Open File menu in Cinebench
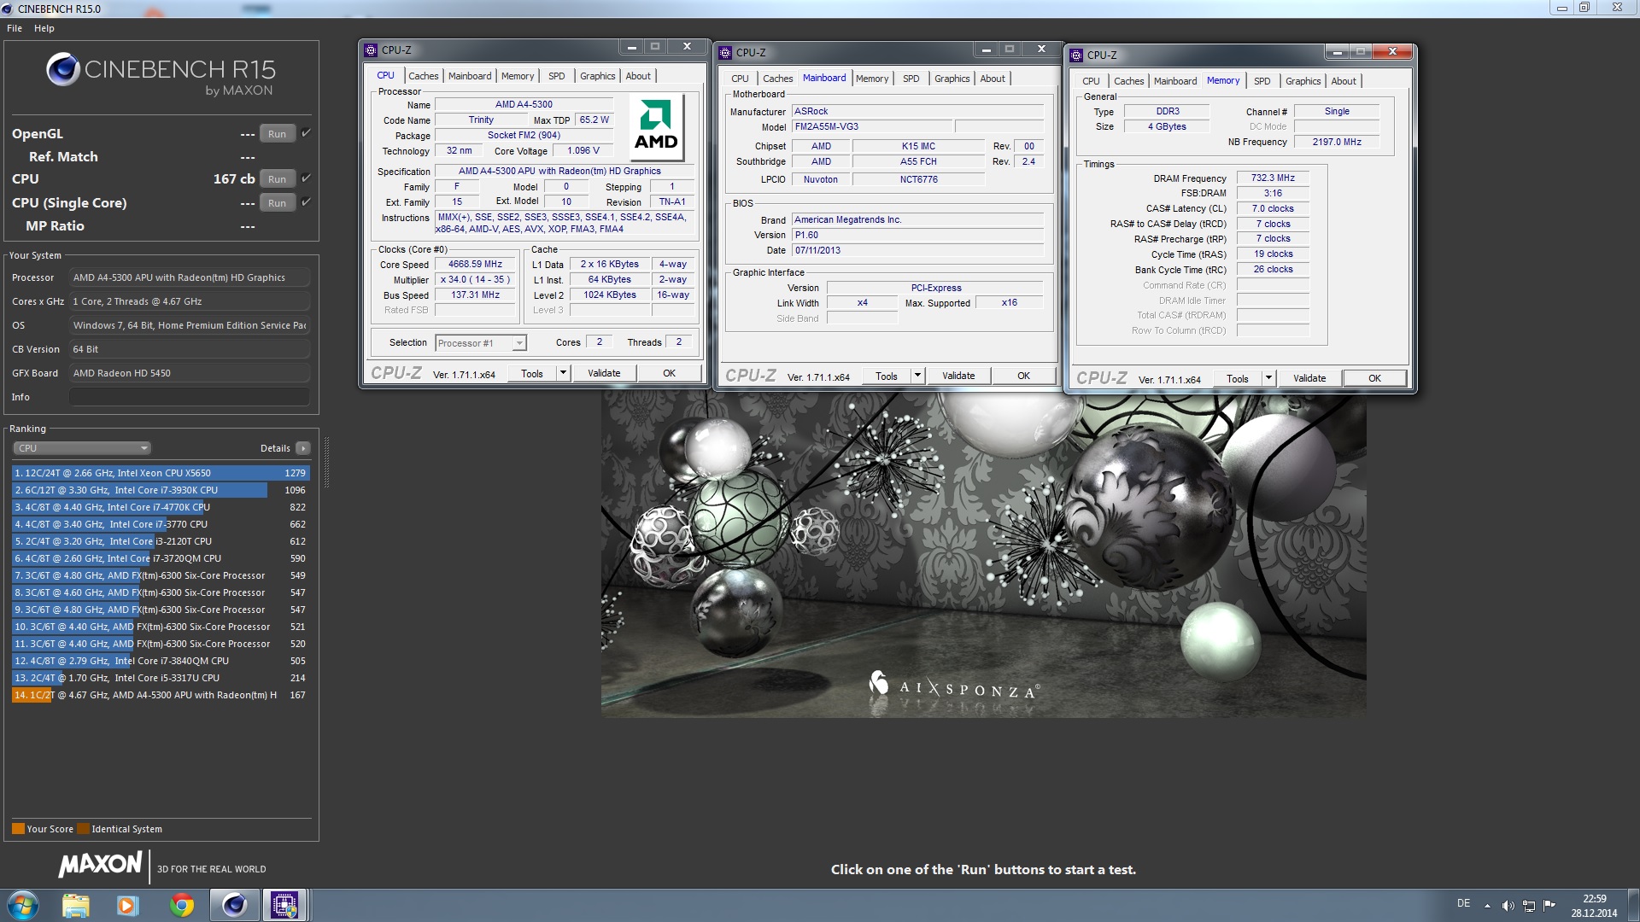The image size is (1640, 922). (15, 28)
